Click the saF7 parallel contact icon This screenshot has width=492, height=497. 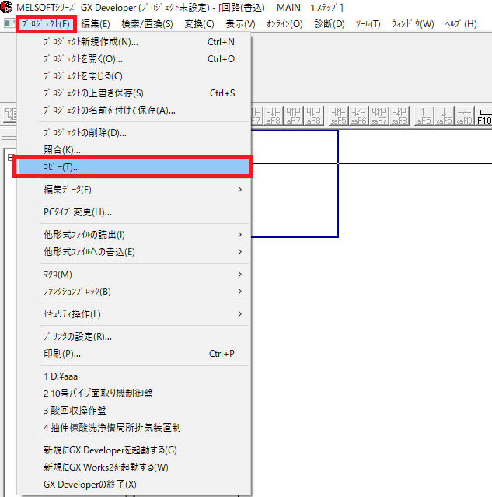[379, 116]
